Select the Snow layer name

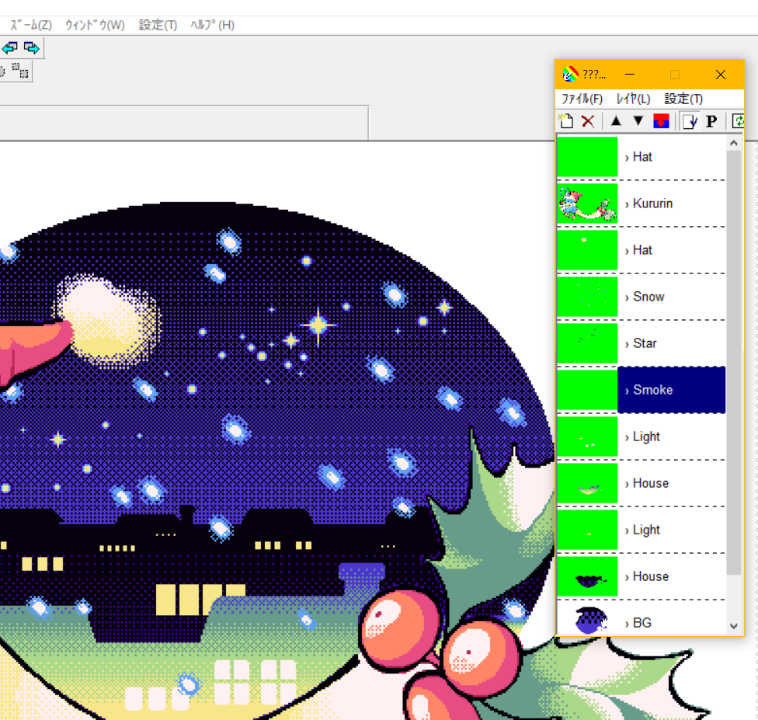coord(648,297)
